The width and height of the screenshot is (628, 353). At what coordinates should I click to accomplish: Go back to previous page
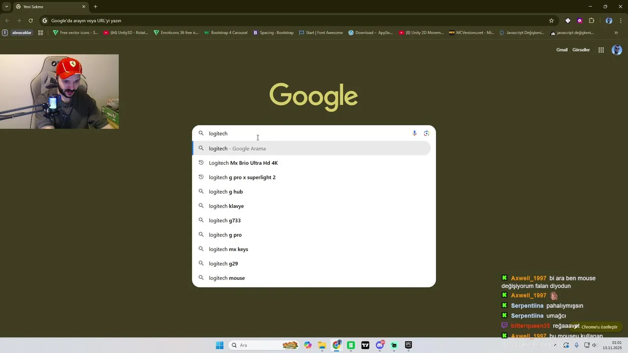pos(7,21)
